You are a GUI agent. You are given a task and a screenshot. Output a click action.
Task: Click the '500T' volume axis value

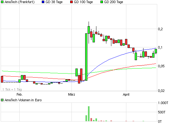pos(162,112)
